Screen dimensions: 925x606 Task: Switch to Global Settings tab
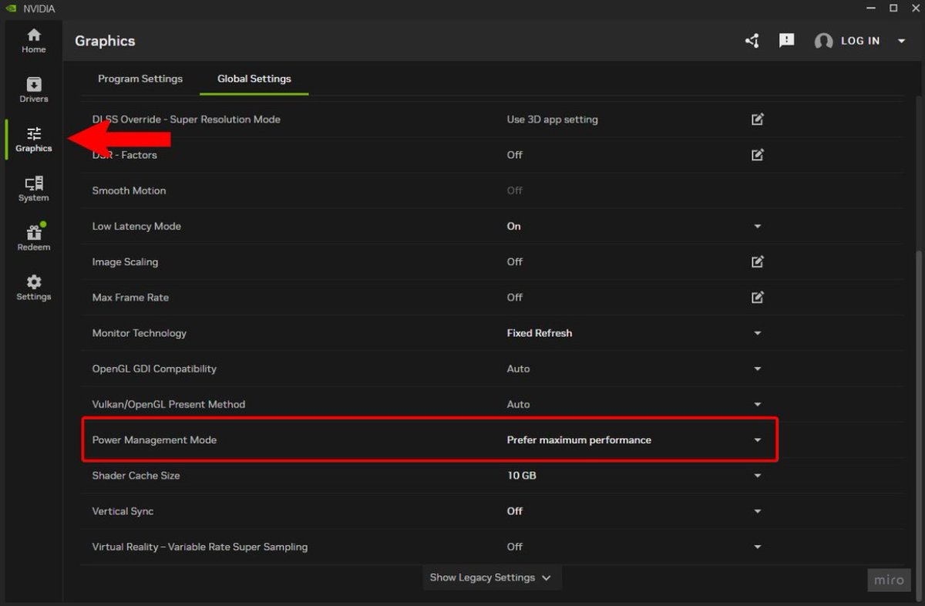pyautogui.click(x=254, y=79)
